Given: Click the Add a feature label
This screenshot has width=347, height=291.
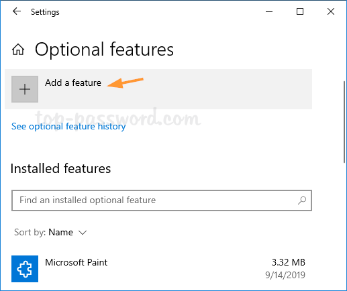Looking at the screenshot, I should (x=73, y=82).
